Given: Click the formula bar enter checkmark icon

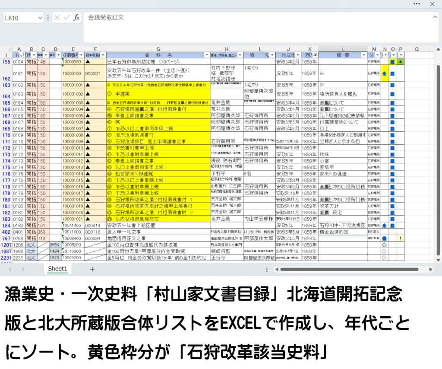Looking at the screenshot, I should click(66, 18).
